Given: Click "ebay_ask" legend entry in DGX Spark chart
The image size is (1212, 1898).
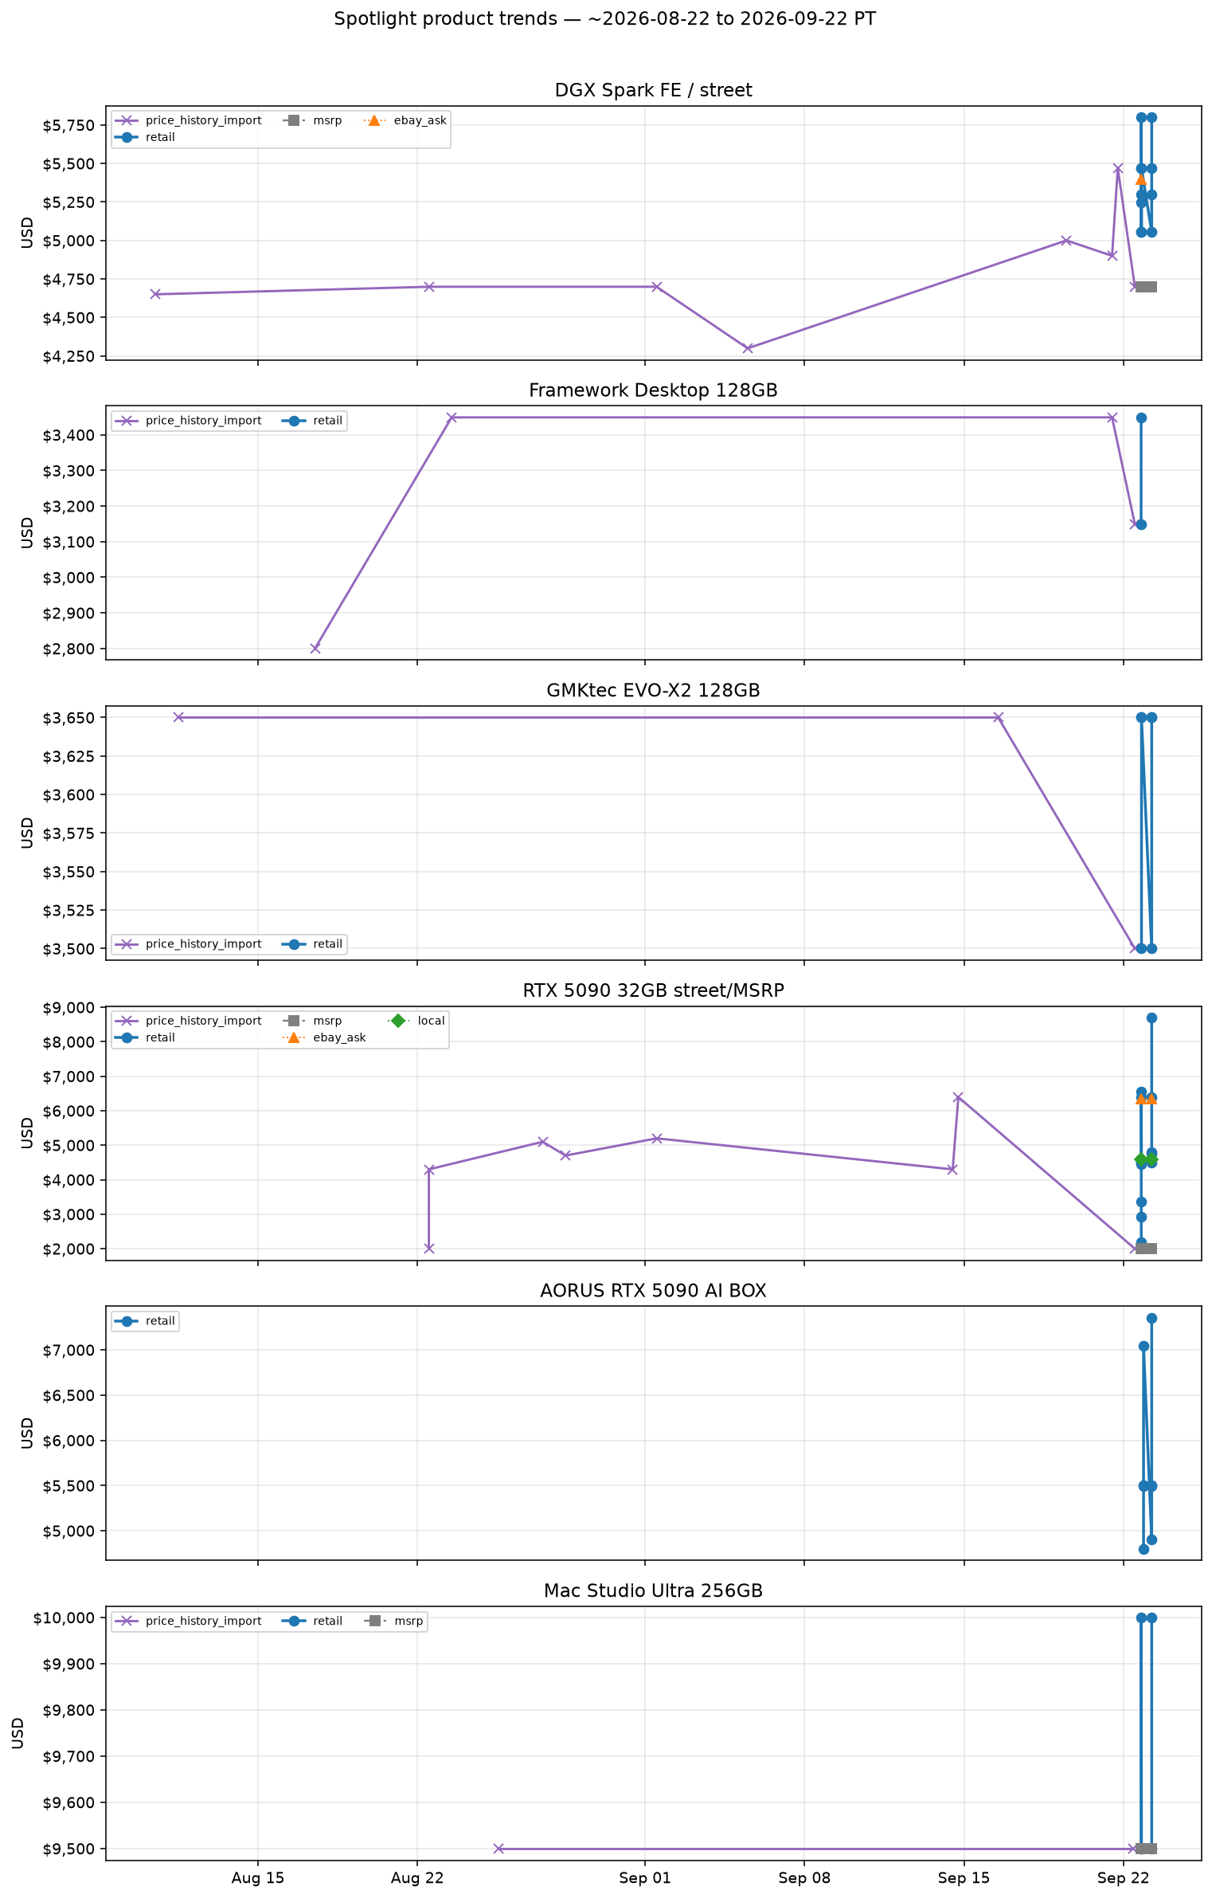Looking at the screenshot, I should (x=405, y=120).
